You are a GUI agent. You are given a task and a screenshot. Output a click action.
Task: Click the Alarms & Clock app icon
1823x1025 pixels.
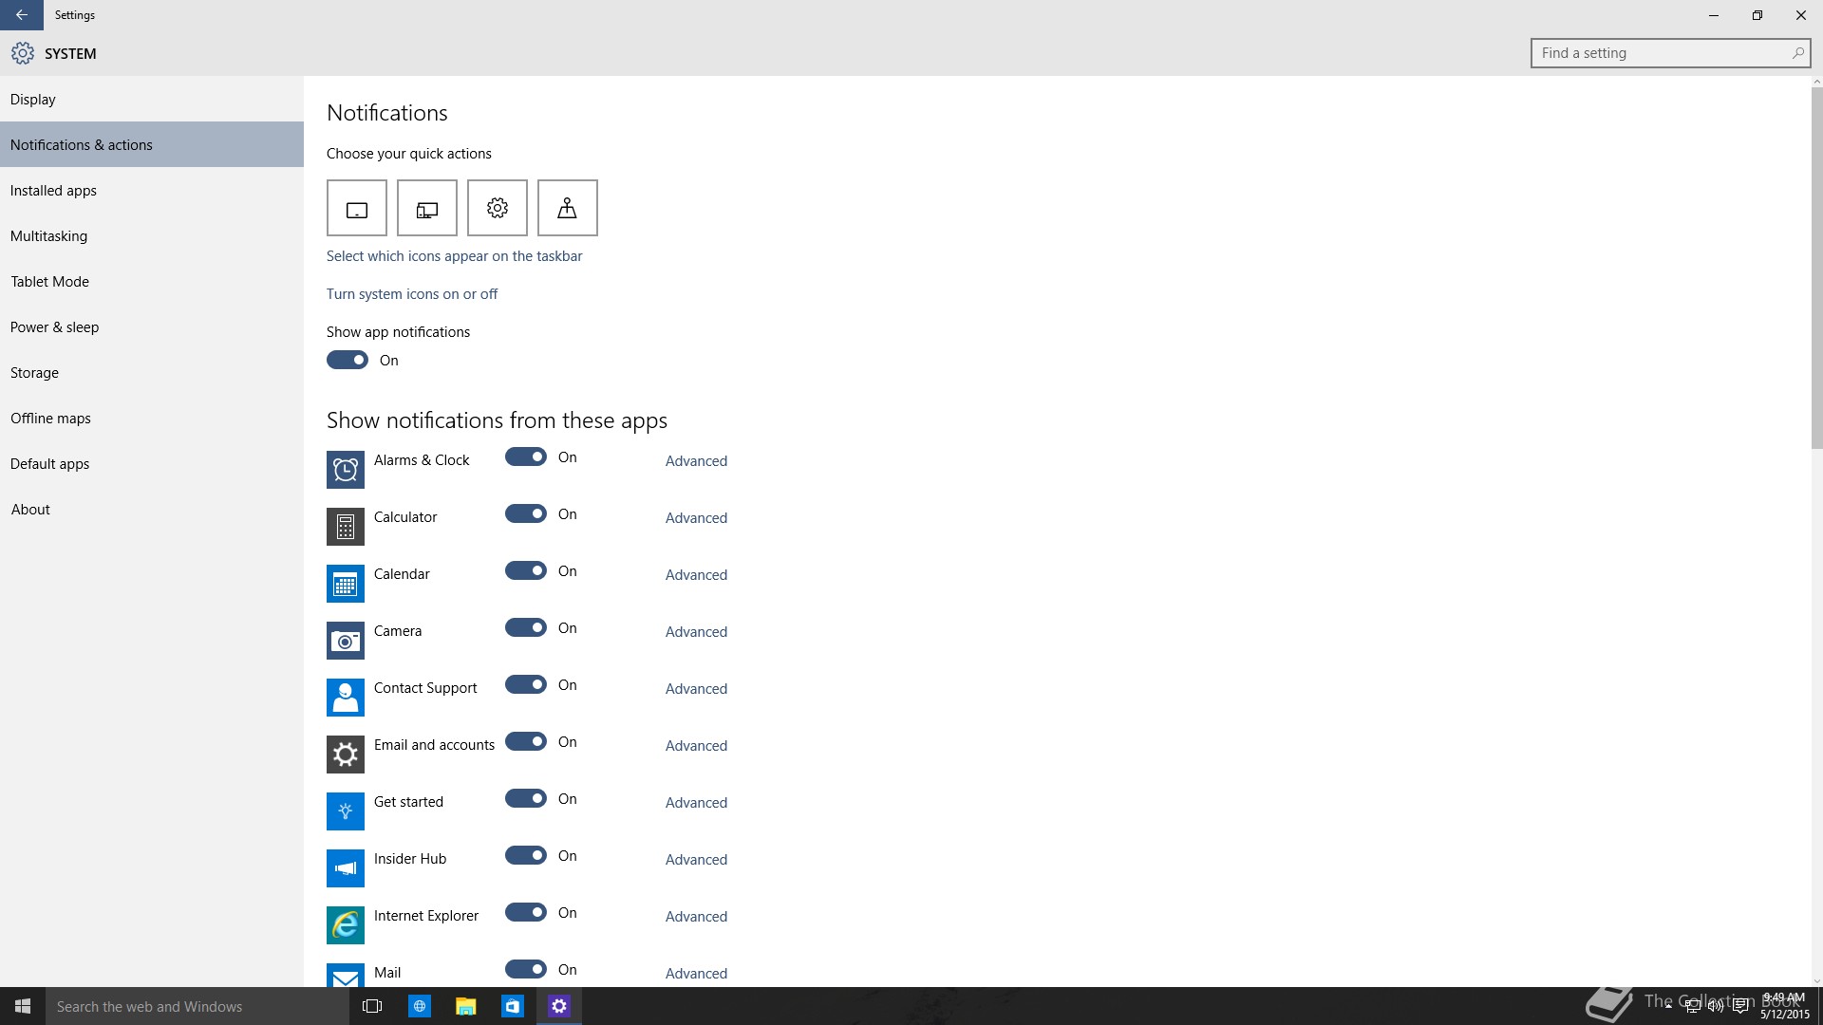tap(346, 470)
